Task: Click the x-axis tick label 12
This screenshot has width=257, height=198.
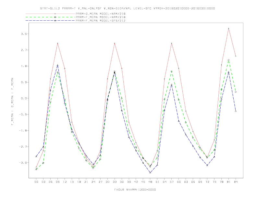Action: tap(65, 182)
